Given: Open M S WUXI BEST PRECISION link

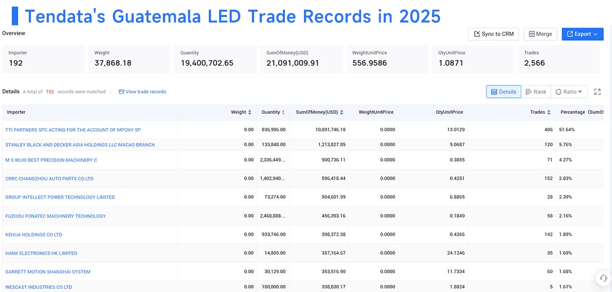Looking at the screenshot, I should [51, 160].
